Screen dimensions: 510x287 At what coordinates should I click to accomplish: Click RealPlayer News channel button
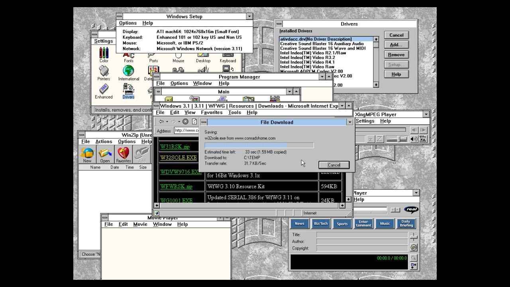click(300, 224)
